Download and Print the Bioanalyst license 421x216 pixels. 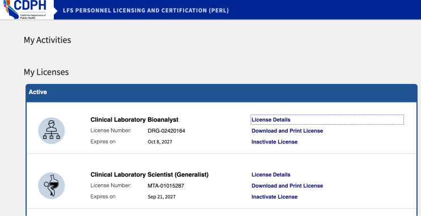pyautogui.click(x=287, y=131)
